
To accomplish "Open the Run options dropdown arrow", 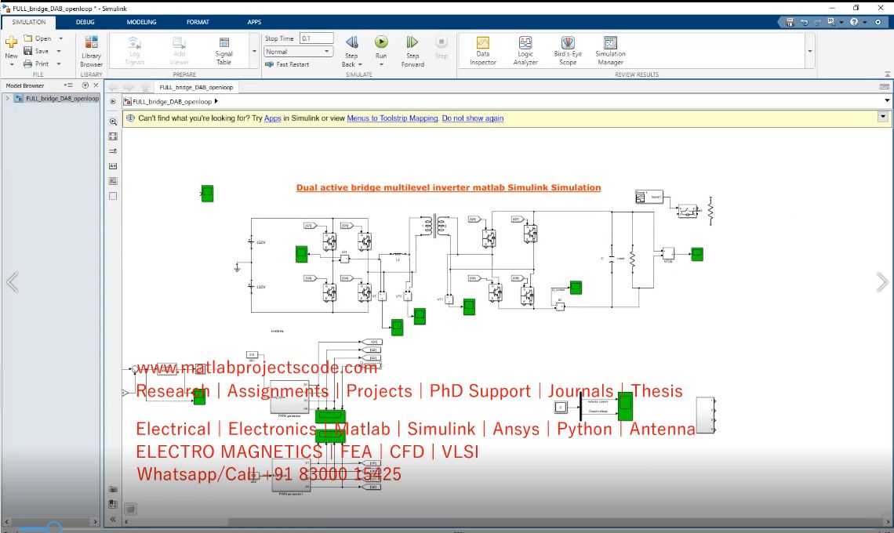I will tap(381, 64).
